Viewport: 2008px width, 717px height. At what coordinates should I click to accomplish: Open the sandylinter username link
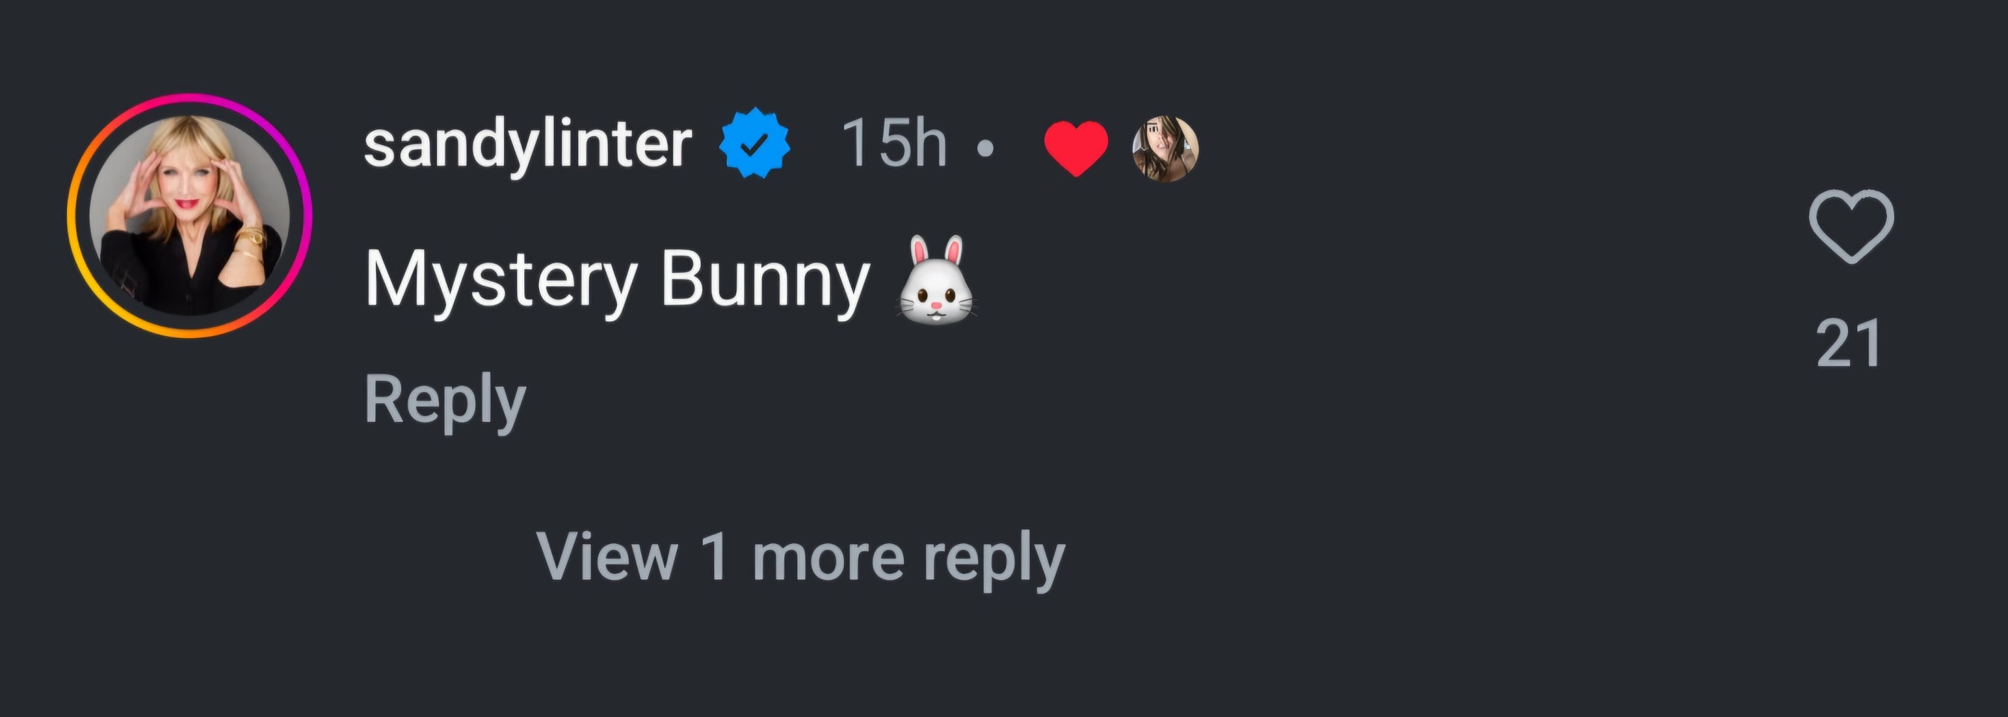(528, 144)
